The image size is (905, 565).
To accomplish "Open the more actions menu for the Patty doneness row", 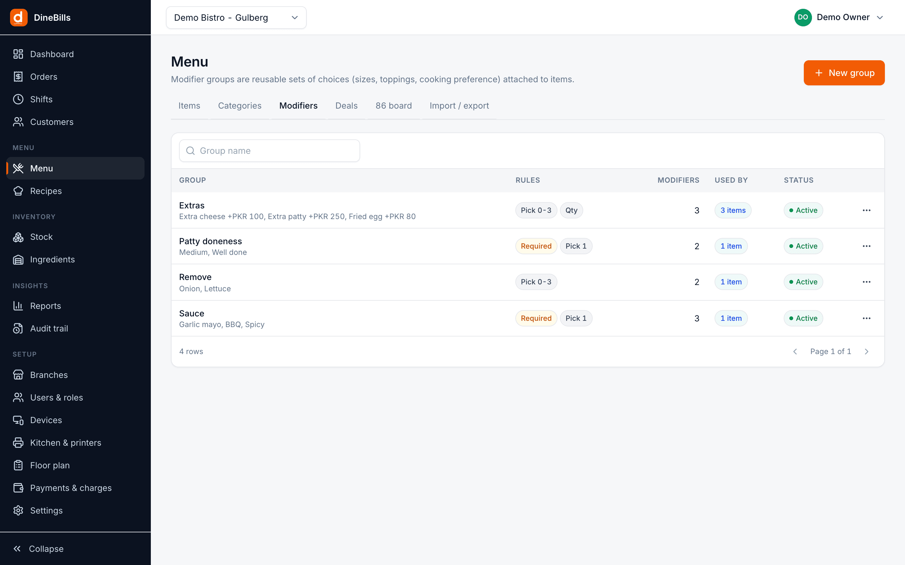I will pos(866,246).
